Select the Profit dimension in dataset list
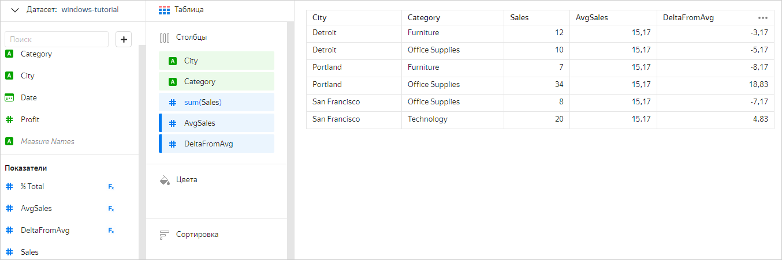Image resolution: width=782 pixels, height=260 pixels. click(x=30, y=120)
